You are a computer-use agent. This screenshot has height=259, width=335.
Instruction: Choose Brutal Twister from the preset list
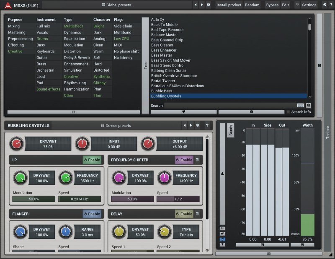click(x=163, y=81)
